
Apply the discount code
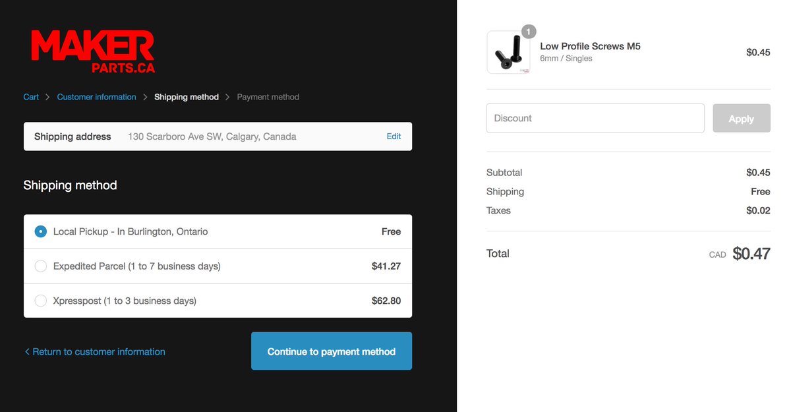[x=742, y=118]
